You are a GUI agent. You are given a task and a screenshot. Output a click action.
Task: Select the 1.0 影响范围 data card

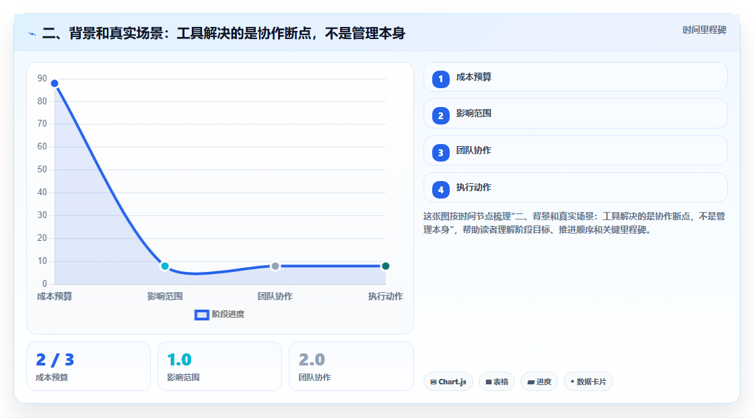pos(219,367)
